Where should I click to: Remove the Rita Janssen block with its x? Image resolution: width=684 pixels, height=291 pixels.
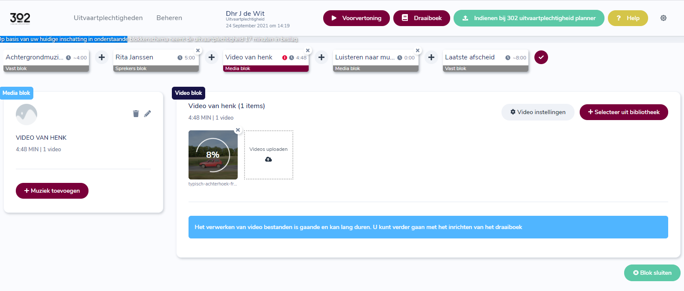(x=198, y=50)
